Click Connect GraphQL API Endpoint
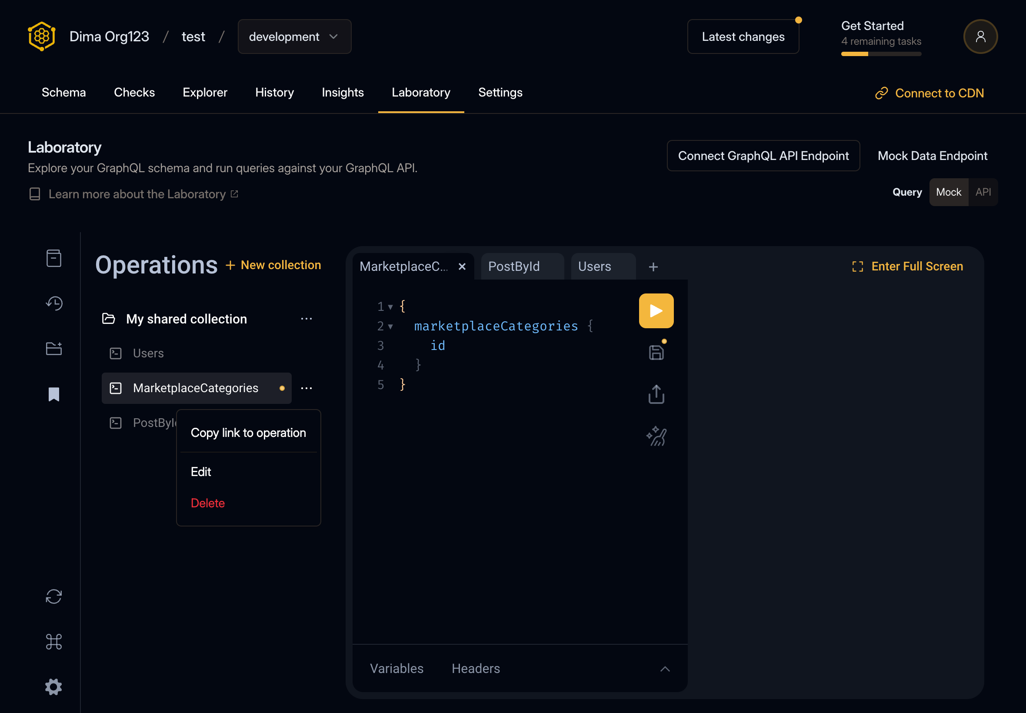Viewport: 1026px width, 713px height. coord(763,156)
